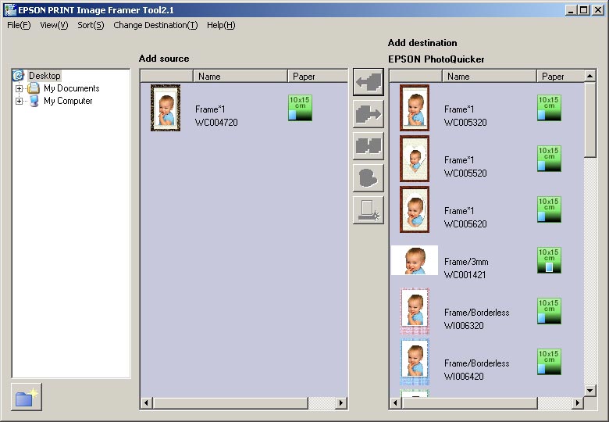
Task: Select the WC001421 Frame/3mm thumbnail
Action: pos(415,260)
